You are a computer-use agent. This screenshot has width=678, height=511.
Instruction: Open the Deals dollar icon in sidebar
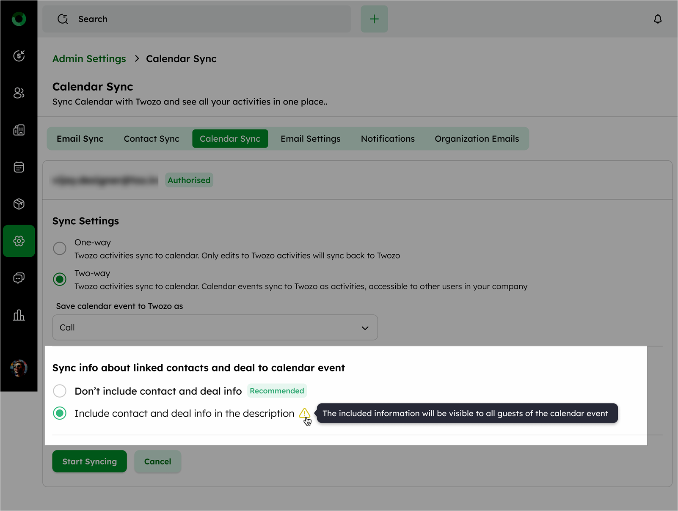pos(19,56)
